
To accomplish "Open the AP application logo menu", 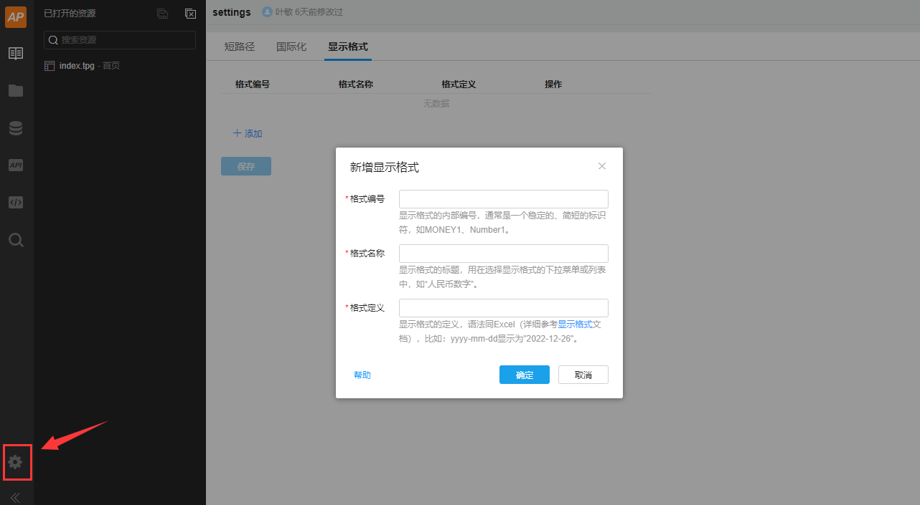I will [x=16, y=16].
